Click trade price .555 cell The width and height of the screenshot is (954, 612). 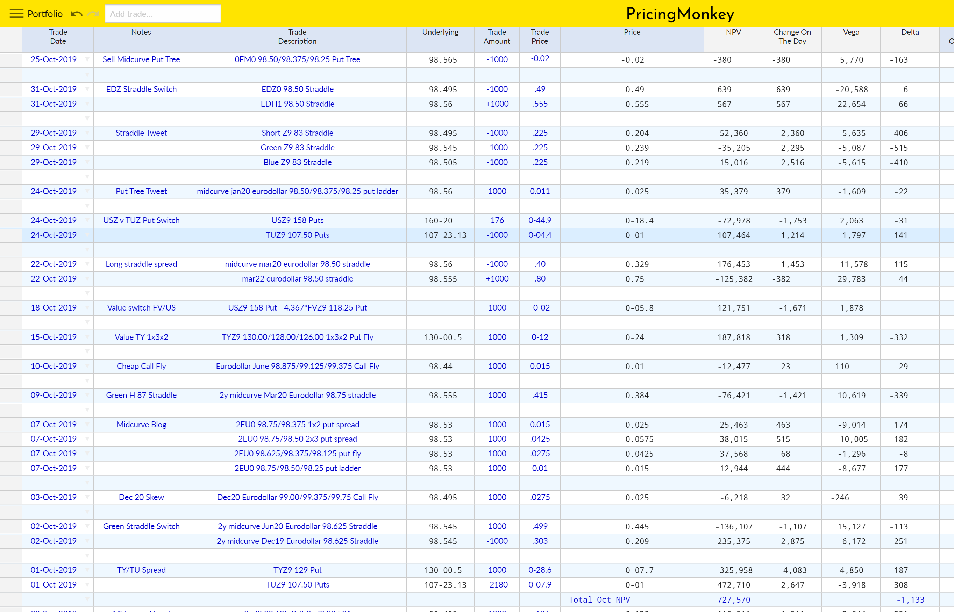coord(540,104)
